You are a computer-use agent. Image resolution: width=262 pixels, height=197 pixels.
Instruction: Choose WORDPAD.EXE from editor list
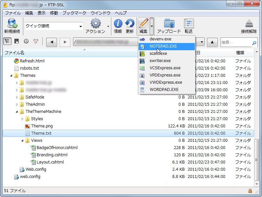point(167,90)
